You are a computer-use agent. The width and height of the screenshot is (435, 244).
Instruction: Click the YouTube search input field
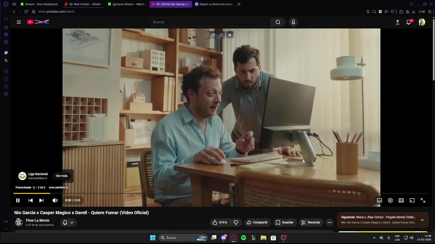pyautogui.click(x=210, y=22)
